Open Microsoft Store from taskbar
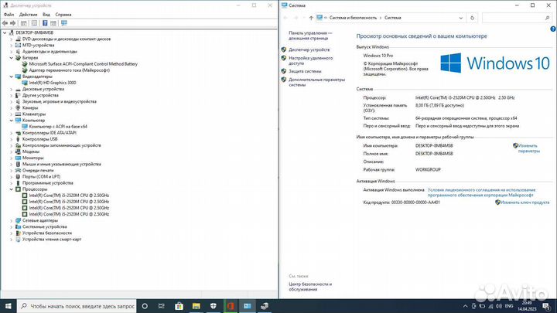 coord(179,306)
